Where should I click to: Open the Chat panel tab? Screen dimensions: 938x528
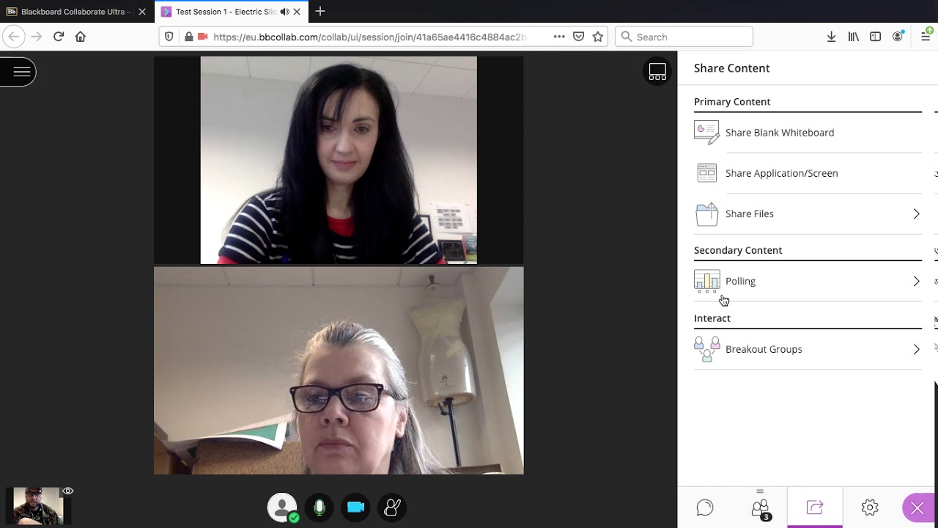[x=705, y=507]
